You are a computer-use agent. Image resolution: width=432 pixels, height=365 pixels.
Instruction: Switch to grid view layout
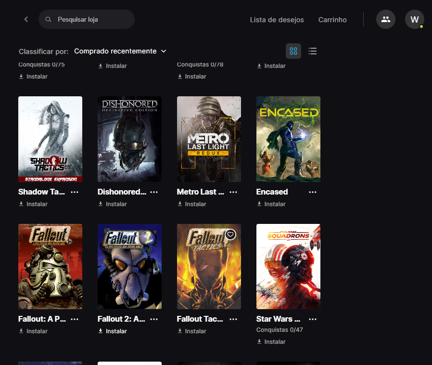293,51
